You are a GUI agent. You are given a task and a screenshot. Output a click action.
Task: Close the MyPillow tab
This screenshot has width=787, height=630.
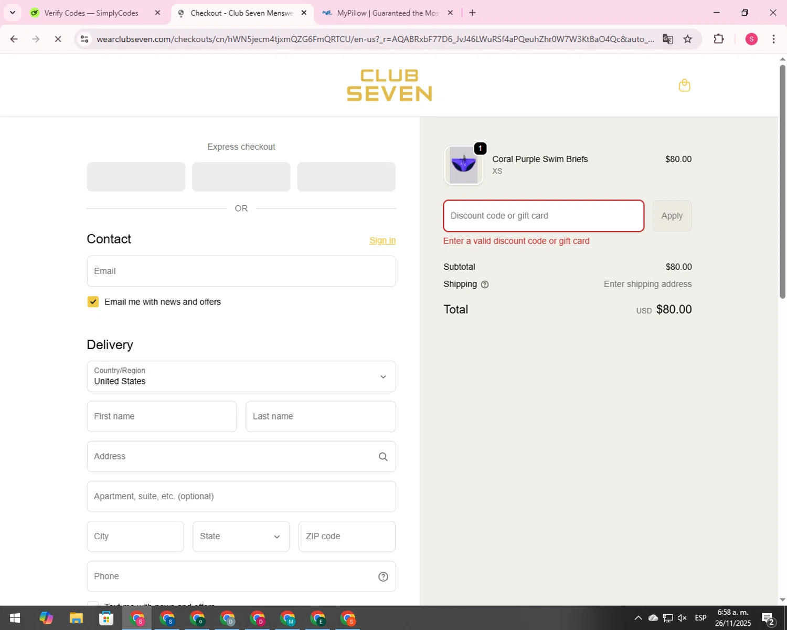click(450, 13)
